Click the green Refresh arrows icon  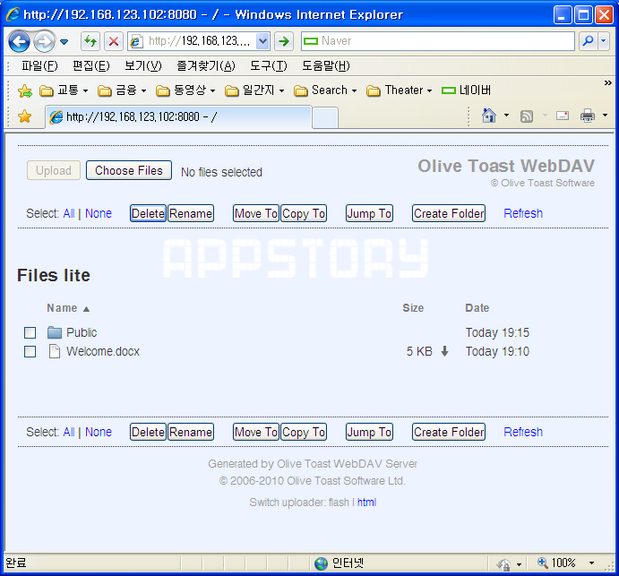[x=90, y=41]
